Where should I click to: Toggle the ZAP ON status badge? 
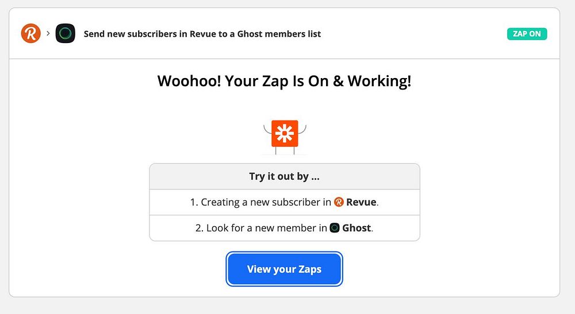[x=527, y=34]
